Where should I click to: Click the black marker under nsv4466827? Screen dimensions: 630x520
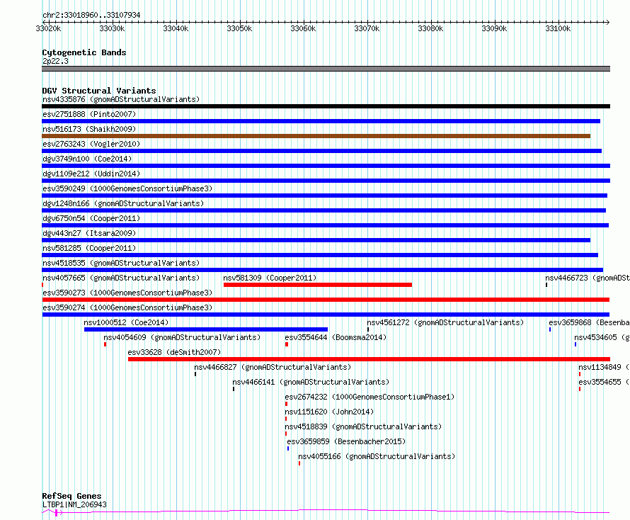tap(195, 374)
